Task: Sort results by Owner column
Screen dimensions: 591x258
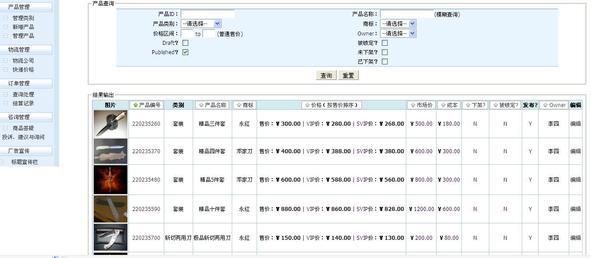Action: click(x=554, y=105)
